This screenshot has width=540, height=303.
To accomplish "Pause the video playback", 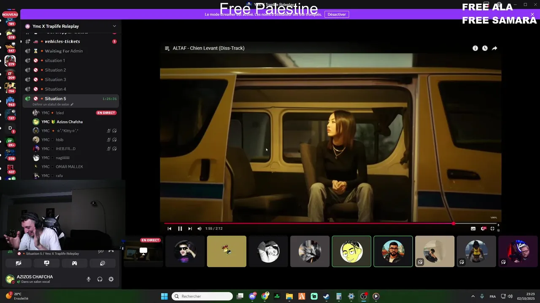I will (x=180, y=229).
